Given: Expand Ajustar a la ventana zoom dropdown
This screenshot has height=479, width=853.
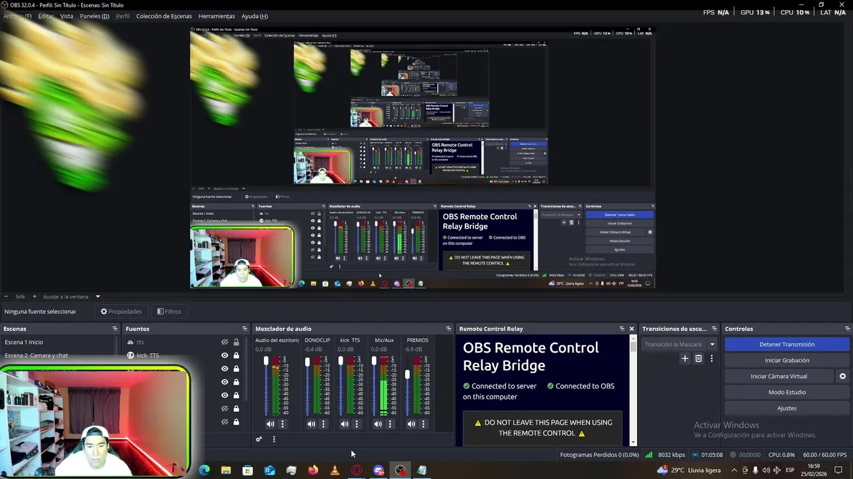Looking at the screenshot, I should [97, 297].
